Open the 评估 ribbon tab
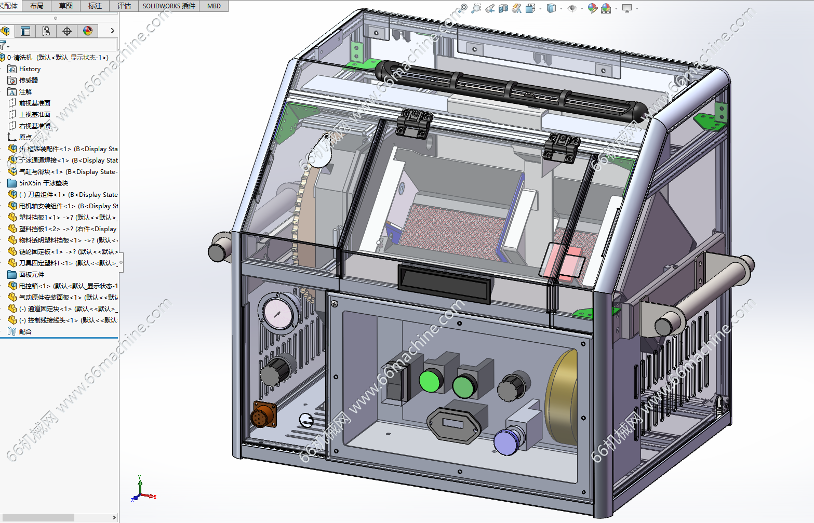This screenshot has width=814, height=523. [x=124, y=6]
